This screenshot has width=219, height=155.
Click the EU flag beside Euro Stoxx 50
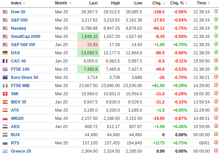click(x=5, y=77)
